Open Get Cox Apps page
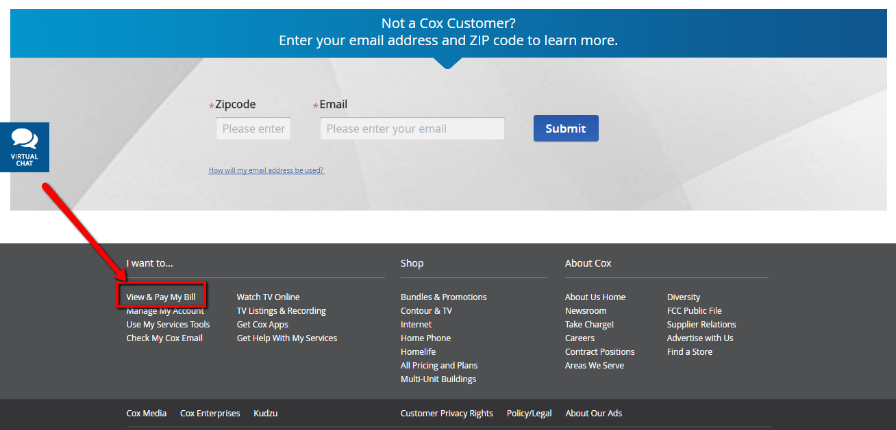The width and height of the screenshot is (896, 430). pos(262,324)
